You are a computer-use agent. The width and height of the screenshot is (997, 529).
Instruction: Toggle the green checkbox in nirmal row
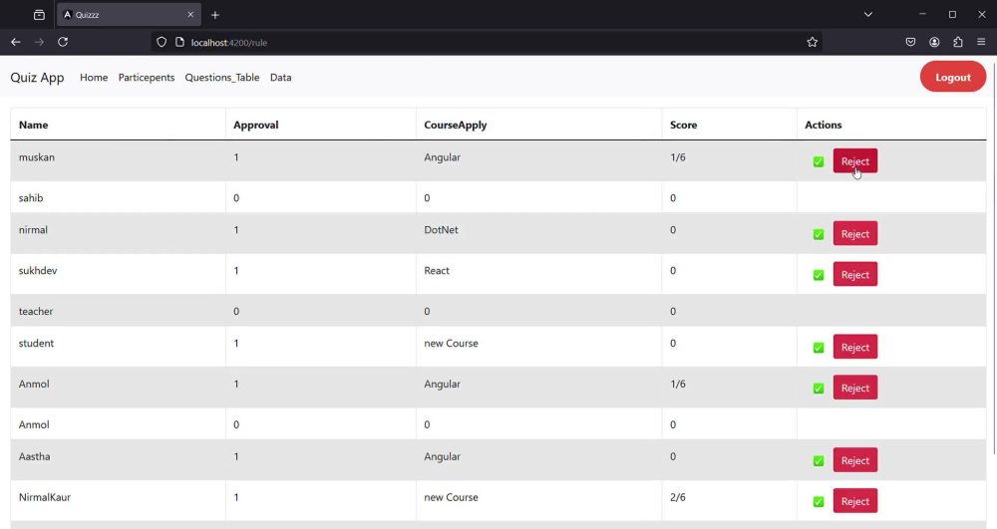point(819,234)
